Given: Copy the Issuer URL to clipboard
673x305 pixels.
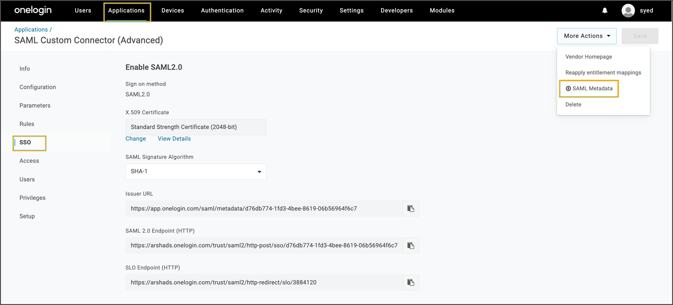Looking at the screenshot, I should pos(410,208).
